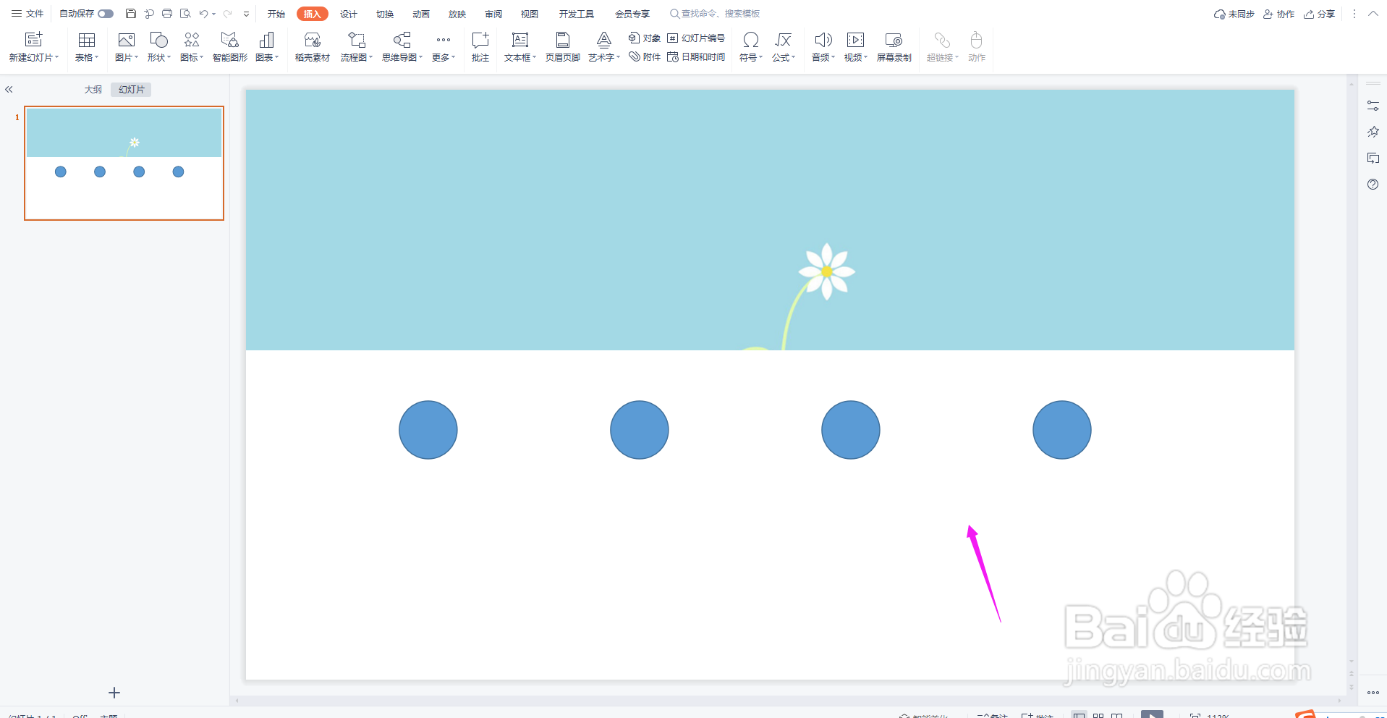Add a slide with the plus button
The image size is (1387, 718).
114,693
